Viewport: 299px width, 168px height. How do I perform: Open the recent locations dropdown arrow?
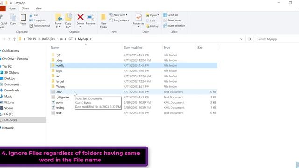click(x=9, y=39)
